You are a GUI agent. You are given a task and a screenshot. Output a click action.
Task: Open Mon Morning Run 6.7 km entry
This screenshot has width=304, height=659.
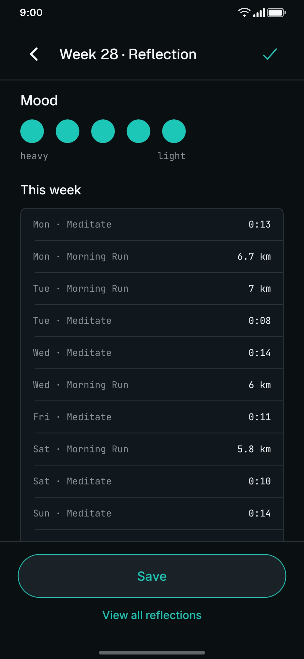click(x=152, y=257)
